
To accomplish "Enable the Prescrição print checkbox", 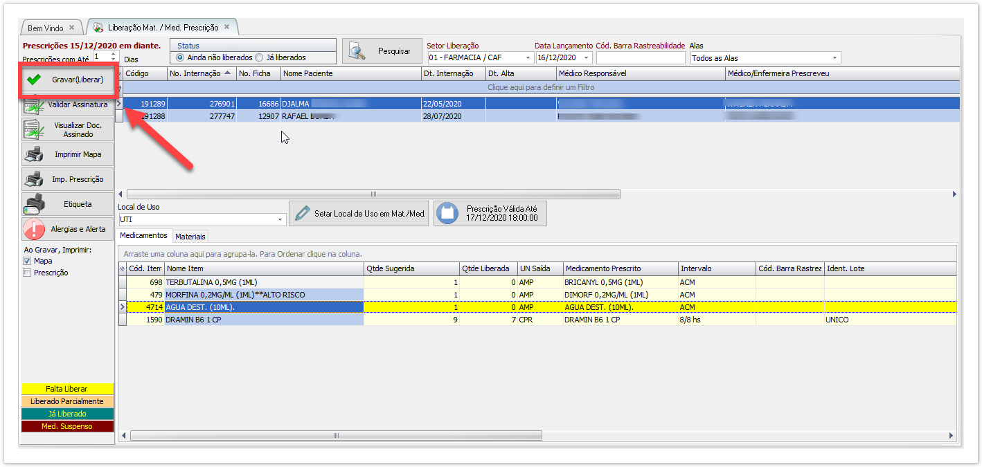I will (x=27, y=273).
